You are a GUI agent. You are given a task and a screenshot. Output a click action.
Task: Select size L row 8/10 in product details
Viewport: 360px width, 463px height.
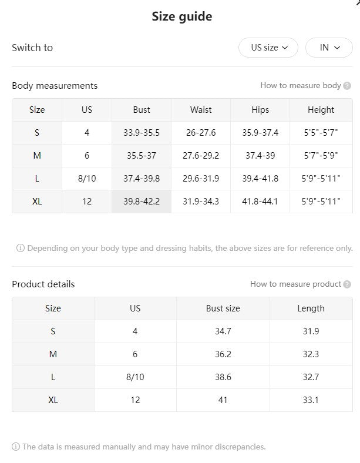click(x=182, y=377)
